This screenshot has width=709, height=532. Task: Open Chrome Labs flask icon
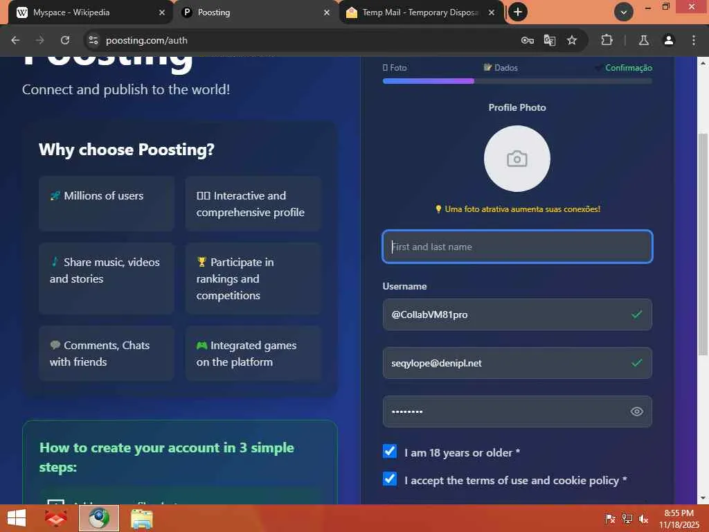coord(644,40)
